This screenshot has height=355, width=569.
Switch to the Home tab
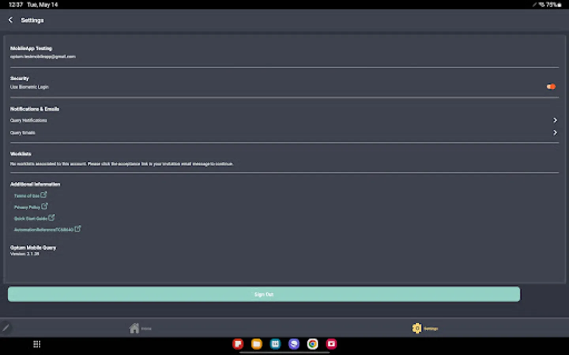pyautogui.click(x=140, y=328)
